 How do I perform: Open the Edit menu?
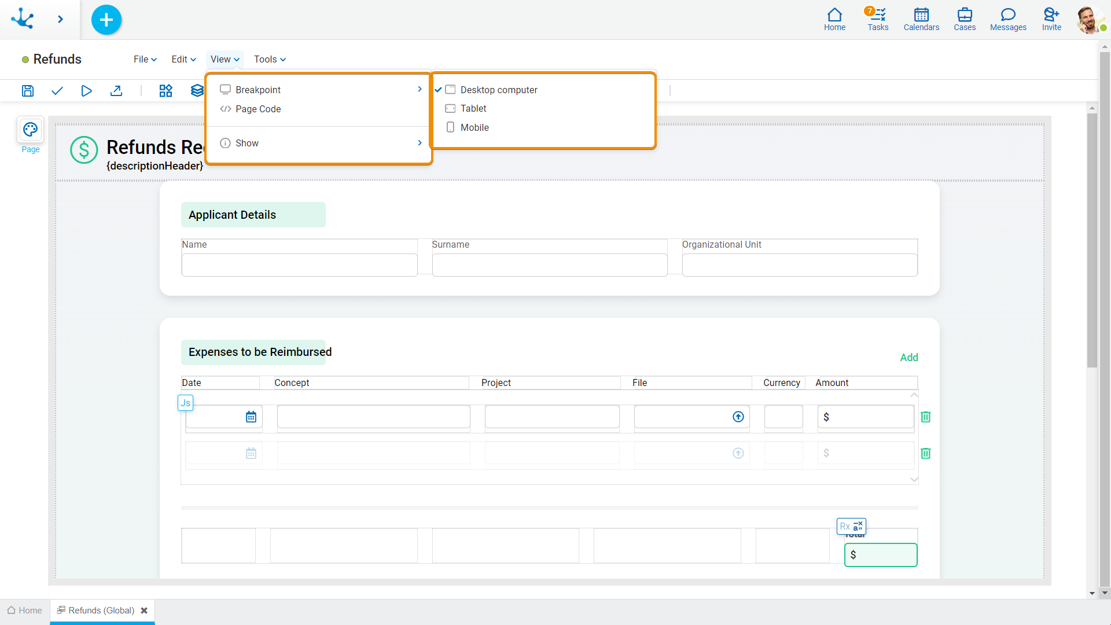[x=183, y=59]
